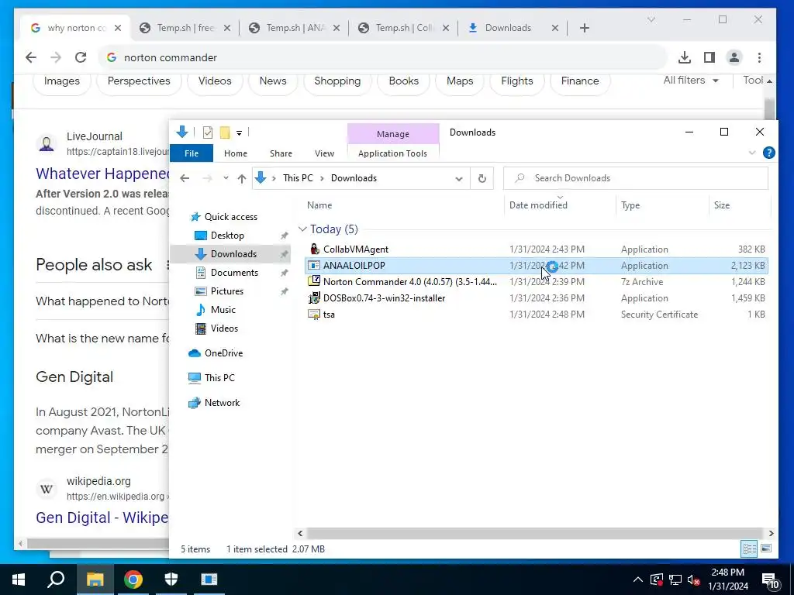Switch to the View ribbon tab

[x=324, y=153]
